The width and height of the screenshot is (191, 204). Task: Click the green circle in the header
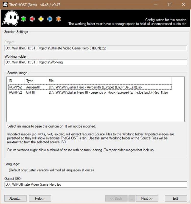[23, 19]
